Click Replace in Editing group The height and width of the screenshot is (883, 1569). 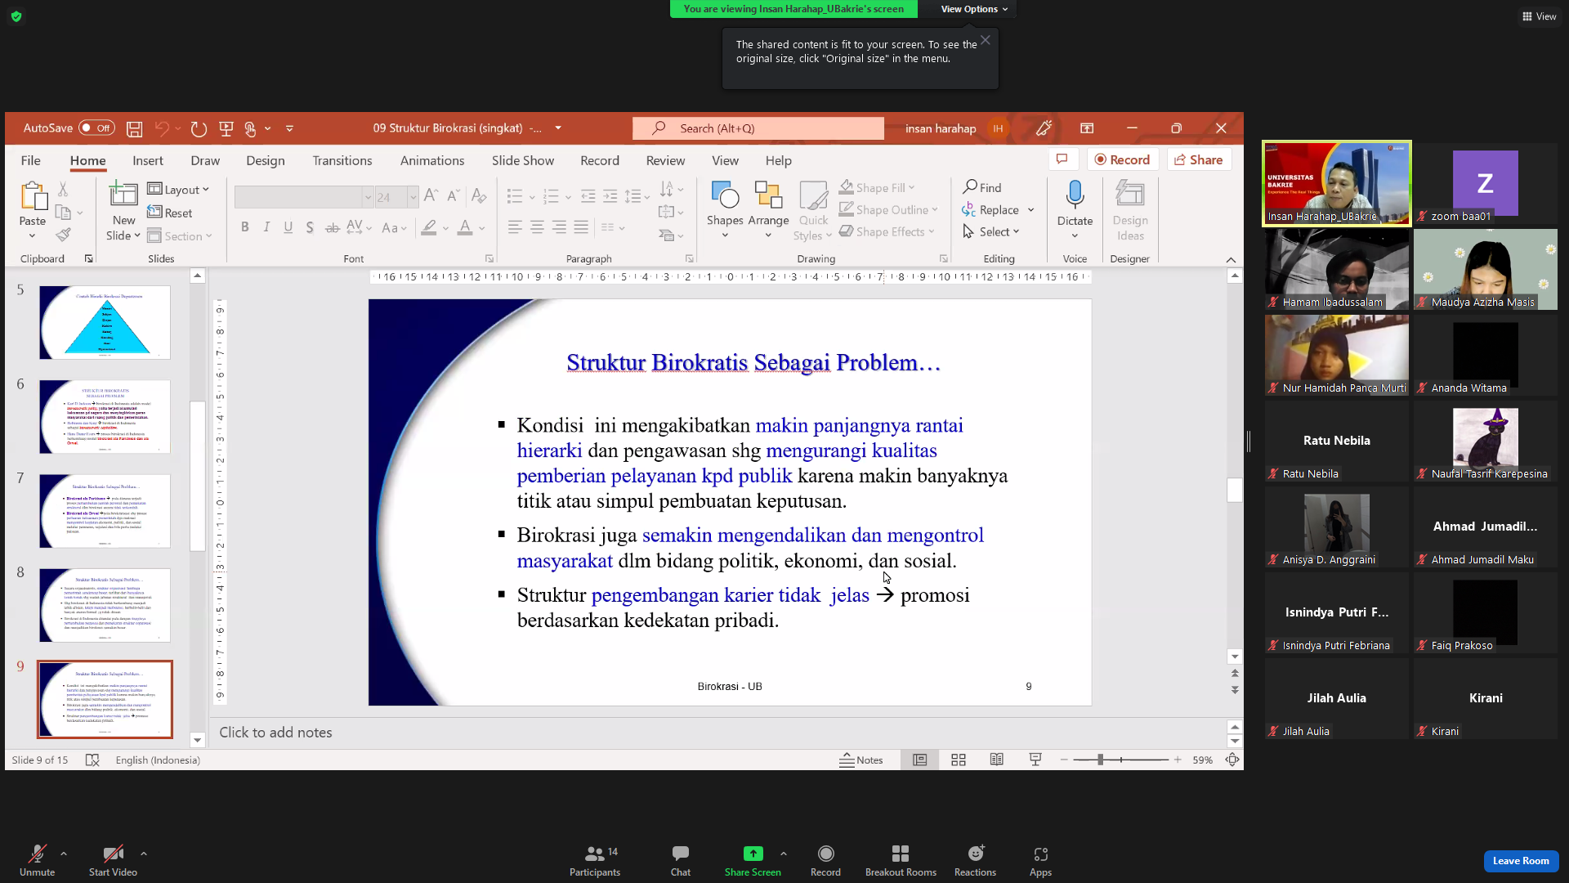(x=991, y=209)
